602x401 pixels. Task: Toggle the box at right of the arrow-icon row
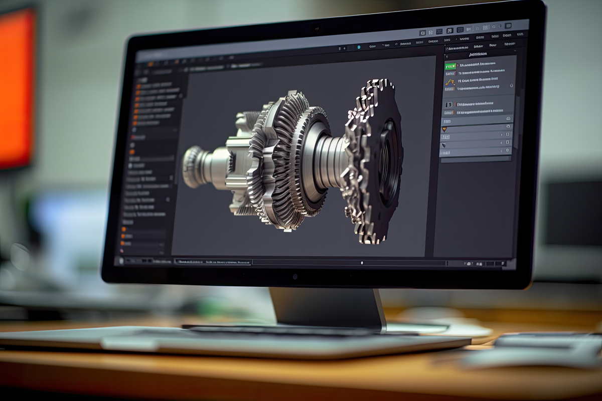508,142
